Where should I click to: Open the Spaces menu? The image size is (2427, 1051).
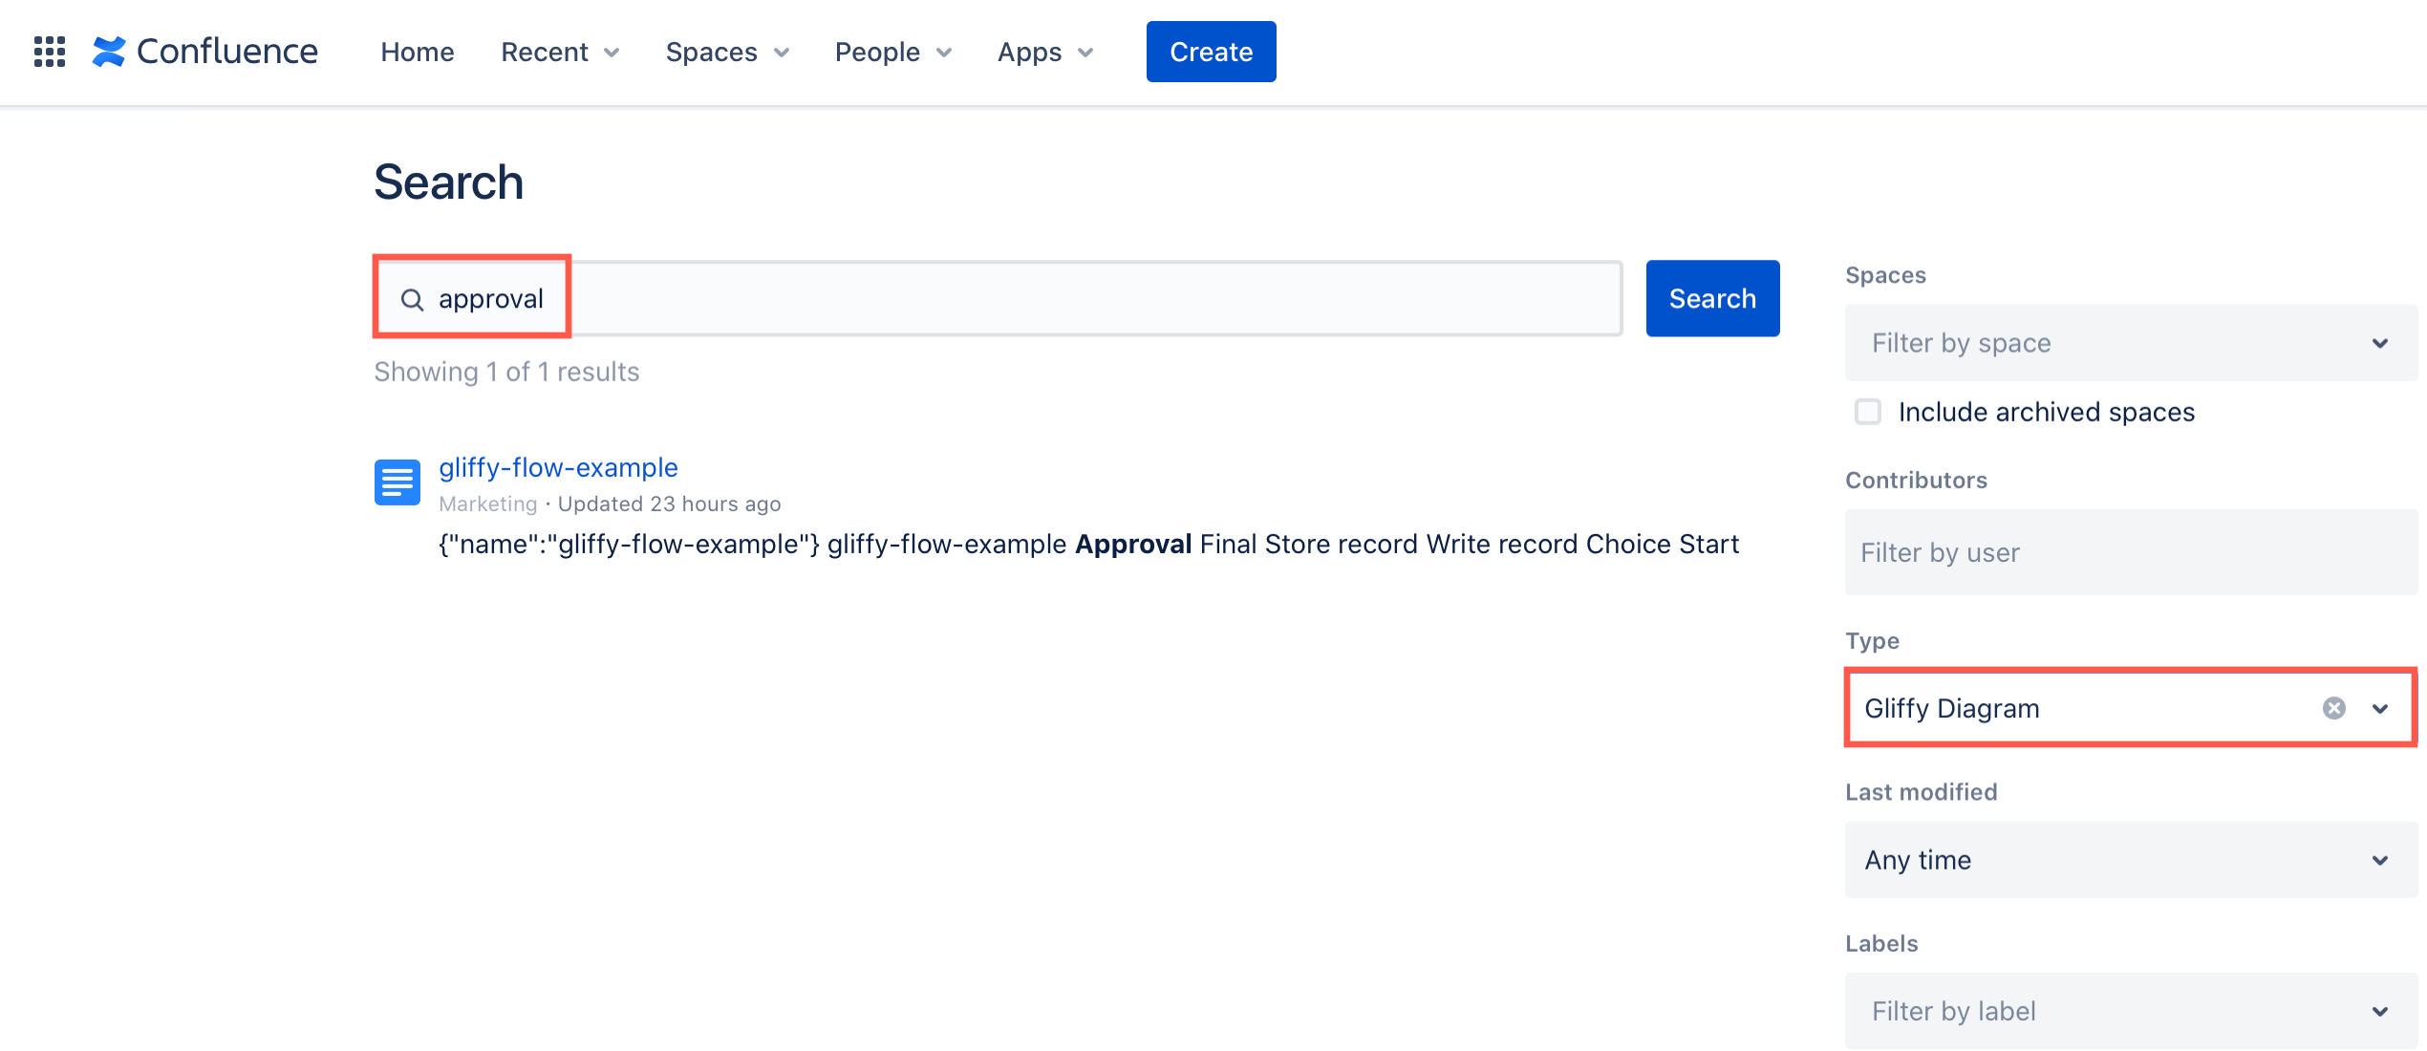726,52
